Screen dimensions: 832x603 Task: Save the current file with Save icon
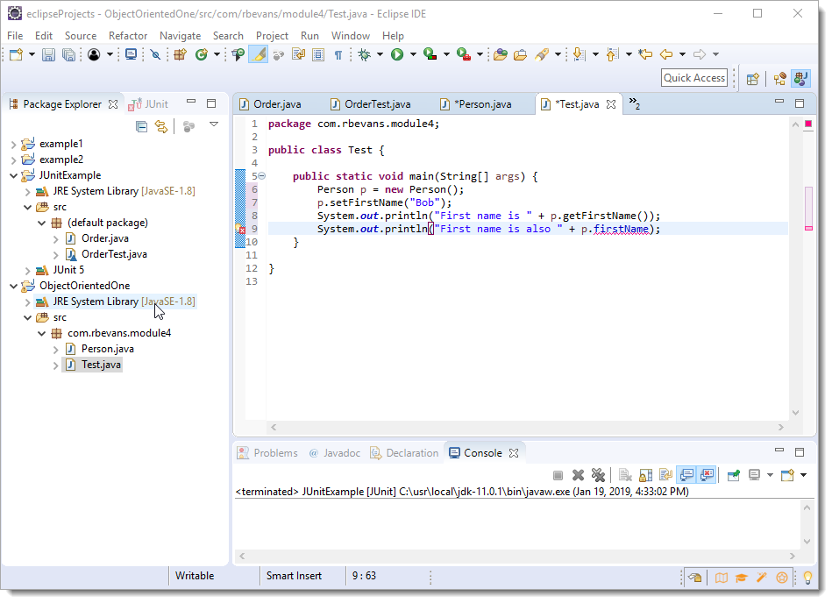point(48,54)
